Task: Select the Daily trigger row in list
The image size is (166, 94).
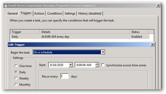Action: point(80,37)
